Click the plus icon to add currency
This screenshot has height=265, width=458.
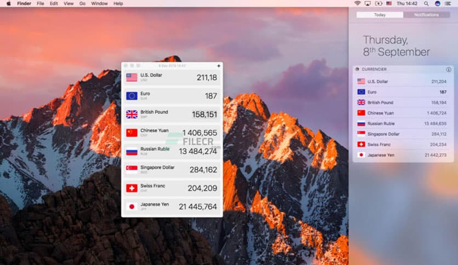(219, 66)
